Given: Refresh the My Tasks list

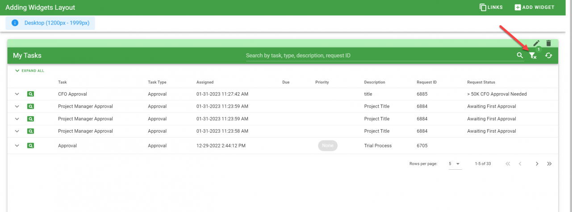Looking at the screenshot, I should [x=549, y=56].
